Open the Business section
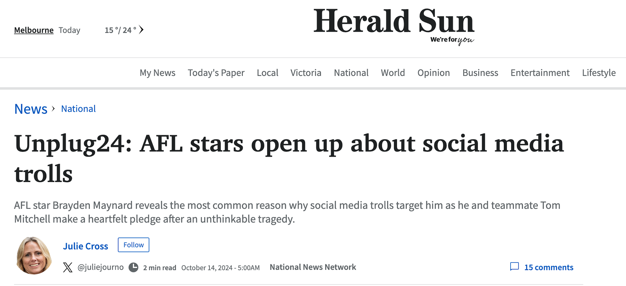Image resolution: width=626 pixels, height=286 pixels. tap(480, 73)
